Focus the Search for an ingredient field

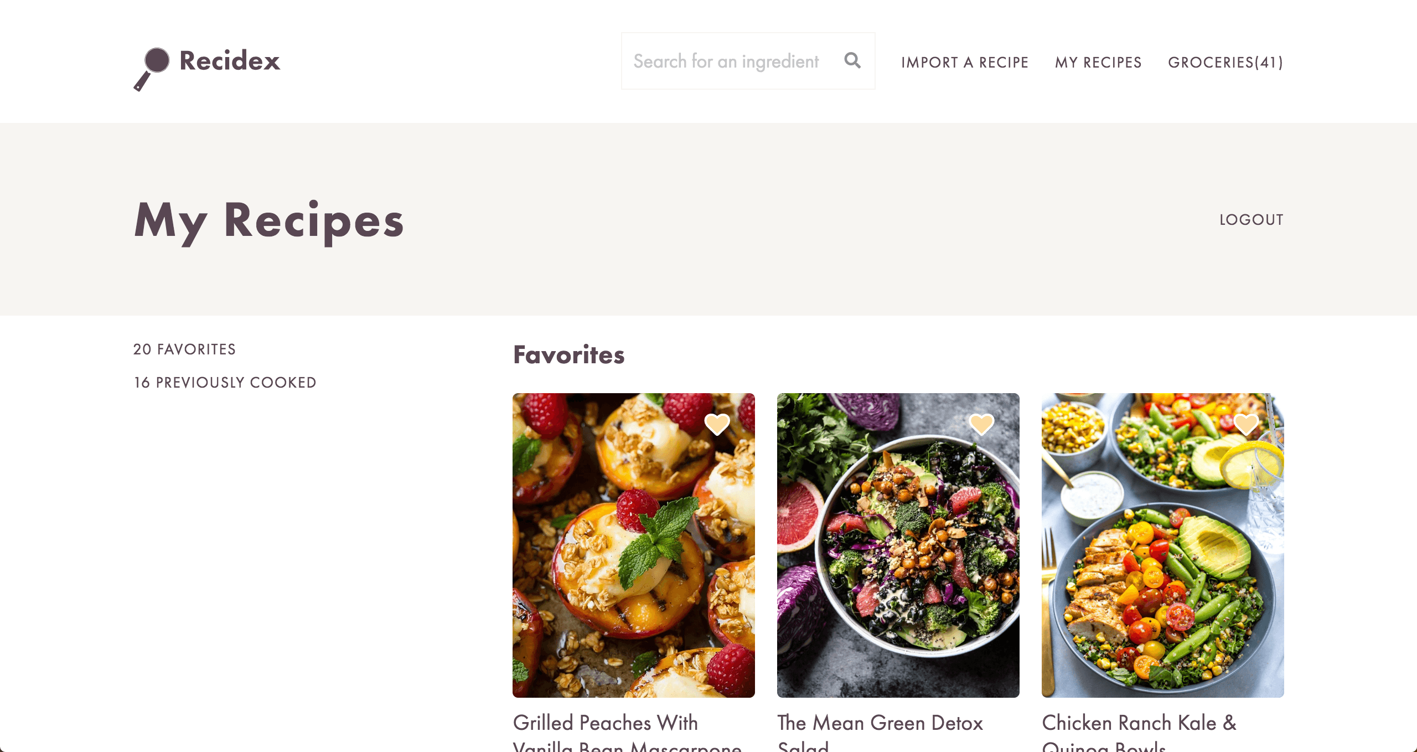(x=731, y=61)
